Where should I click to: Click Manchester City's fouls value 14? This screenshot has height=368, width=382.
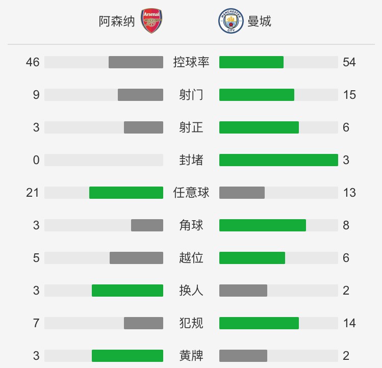tap(349, 323)
